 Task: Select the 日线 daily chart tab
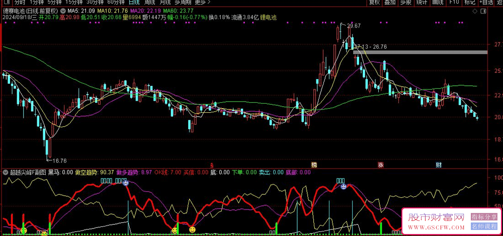[x=134, y=2]
